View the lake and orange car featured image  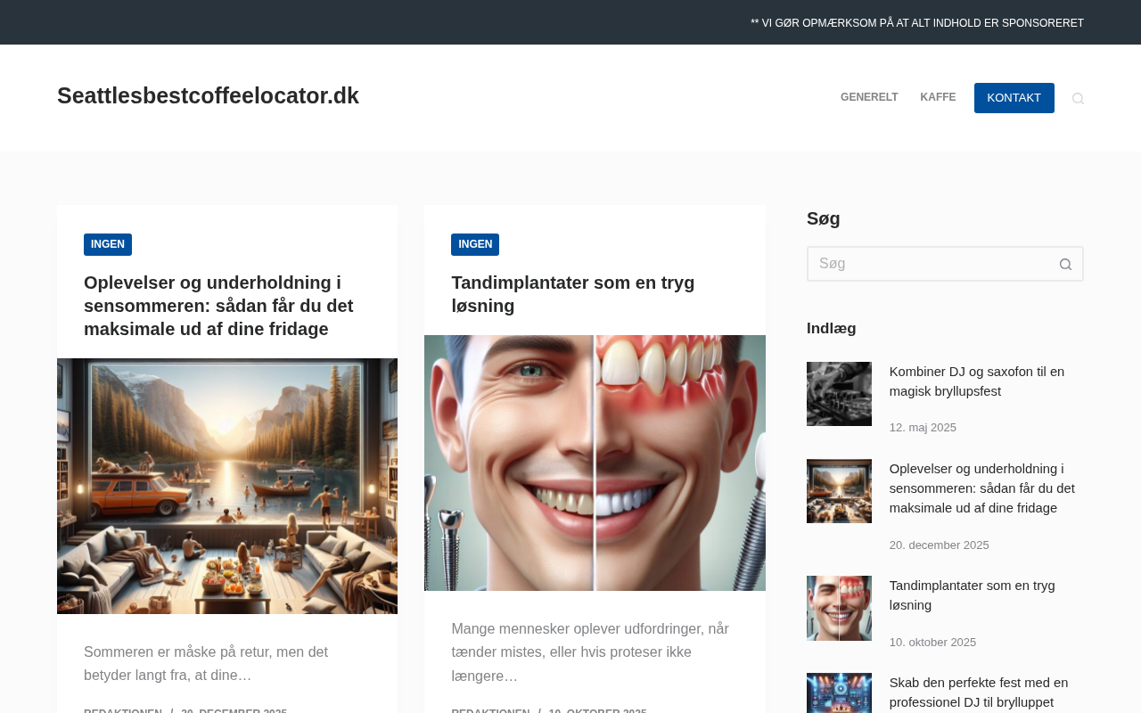click(227, 486)
